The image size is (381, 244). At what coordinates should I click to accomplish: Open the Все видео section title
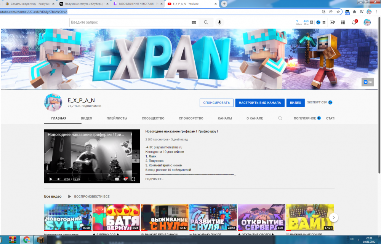[x=53, y=196]
